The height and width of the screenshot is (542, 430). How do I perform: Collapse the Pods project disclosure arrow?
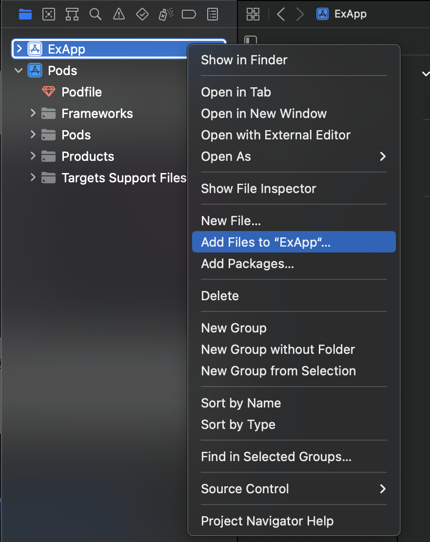click(19, 71)
